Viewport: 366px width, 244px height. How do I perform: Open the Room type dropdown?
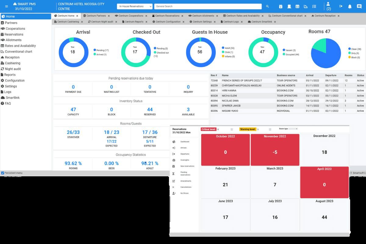[293, 129]
